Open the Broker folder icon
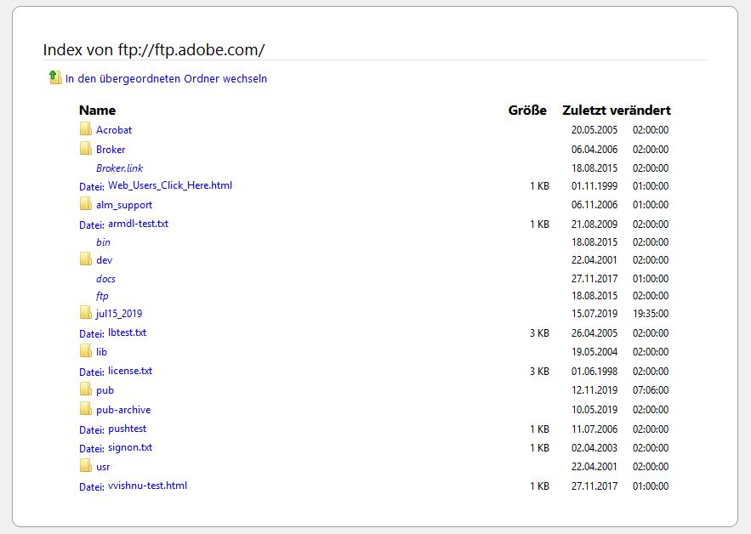Screen dimensions: 751x534 85,149
